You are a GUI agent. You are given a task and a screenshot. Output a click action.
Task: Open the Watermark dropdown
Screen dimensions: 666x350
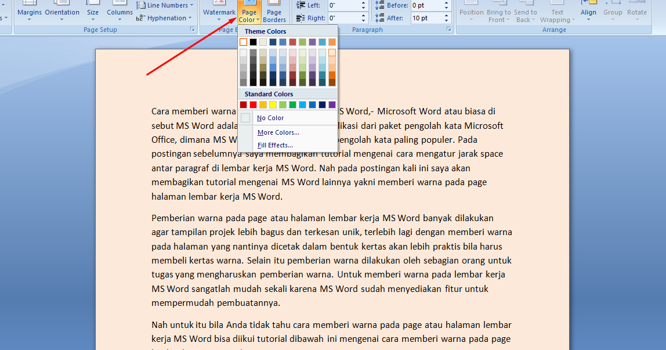click(x=219, y=12)
